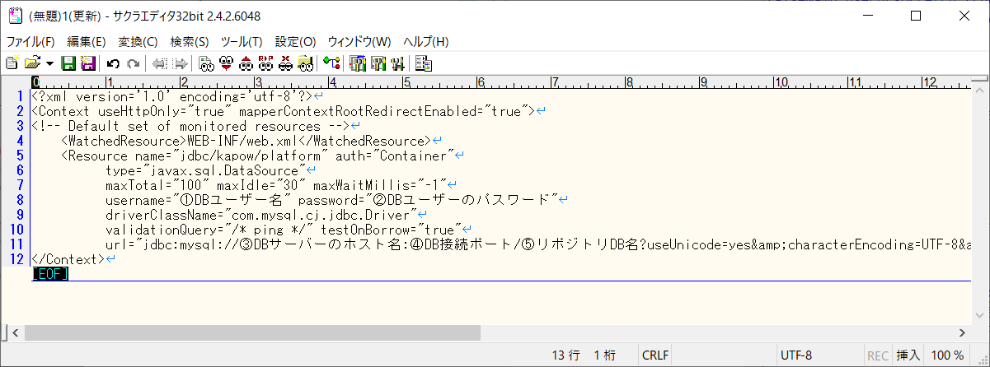
Task: Click the CRLF line ending indicator
Action: [656, 355]
